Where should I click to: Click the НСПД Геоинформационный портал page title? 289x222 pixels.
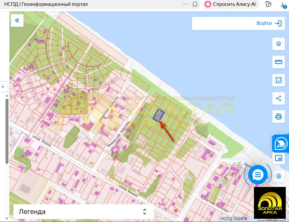coord(46,4)
